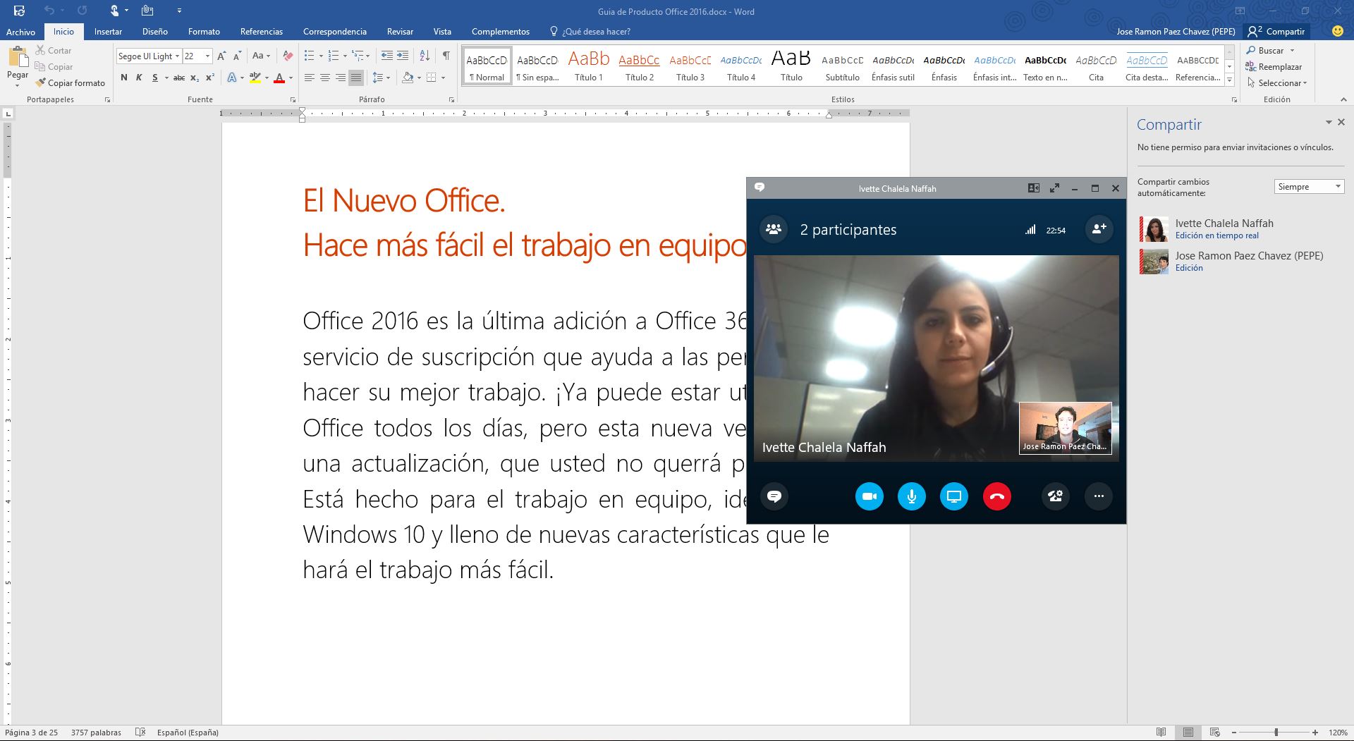The image size is (1354, 741).
Task: Open the instant message chat bubble
Action: (x=774, y=496)
